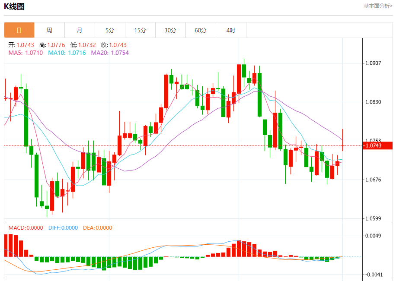
Task: Click the DIFF:0.0000 label
Action: 63,228
